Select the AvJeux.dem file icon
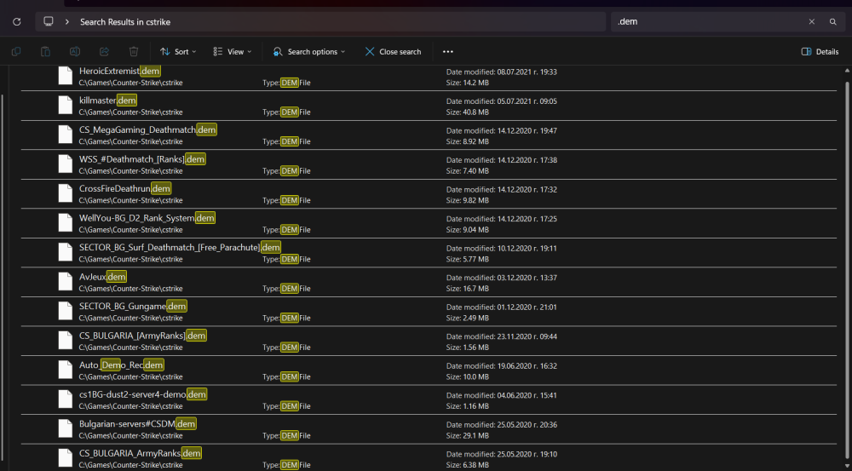The height and width of the screenshot is (471, 852). [x=66, y=281]
